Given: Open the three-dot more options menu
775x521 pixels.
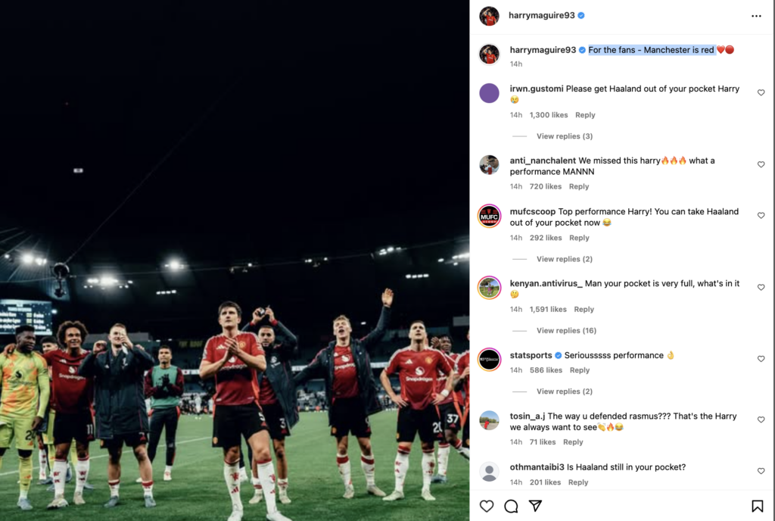Looking at the screenshot, I should [756, 16].
